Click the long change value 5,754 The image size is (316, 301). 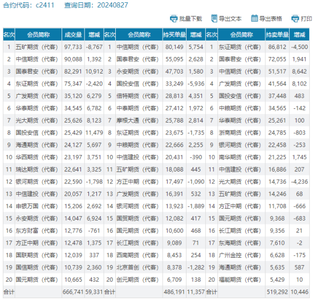point(196,47)
